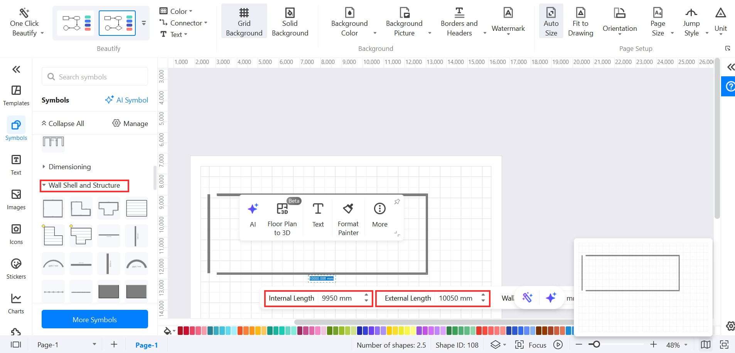
Task: Click the fit-to-window icon at bottom right
Action: coord(724,345)
